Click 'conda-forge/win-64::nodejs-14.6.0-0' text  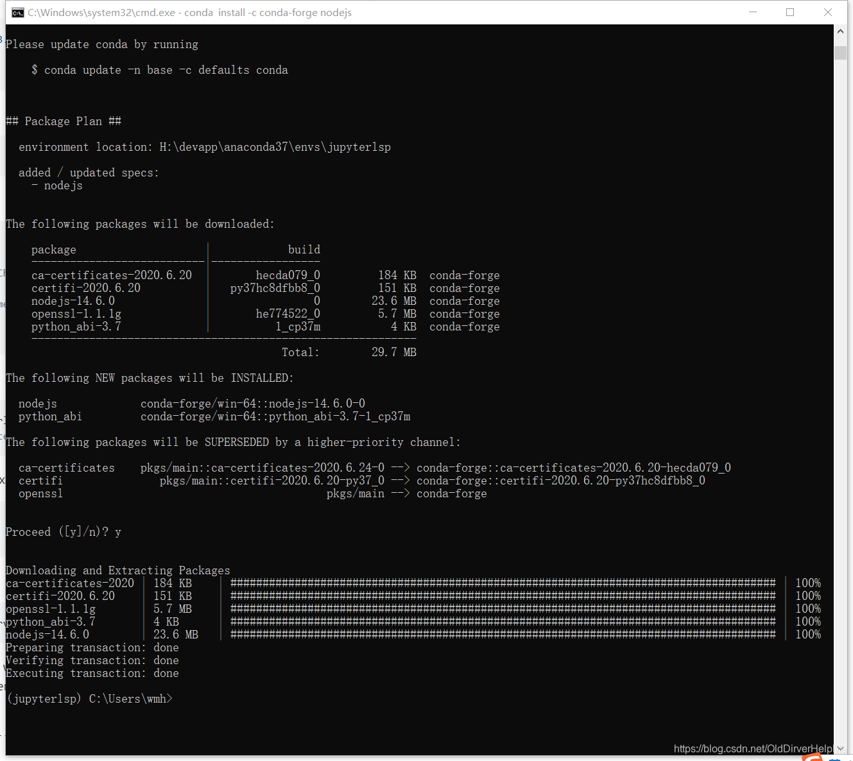tap(253, 404)
